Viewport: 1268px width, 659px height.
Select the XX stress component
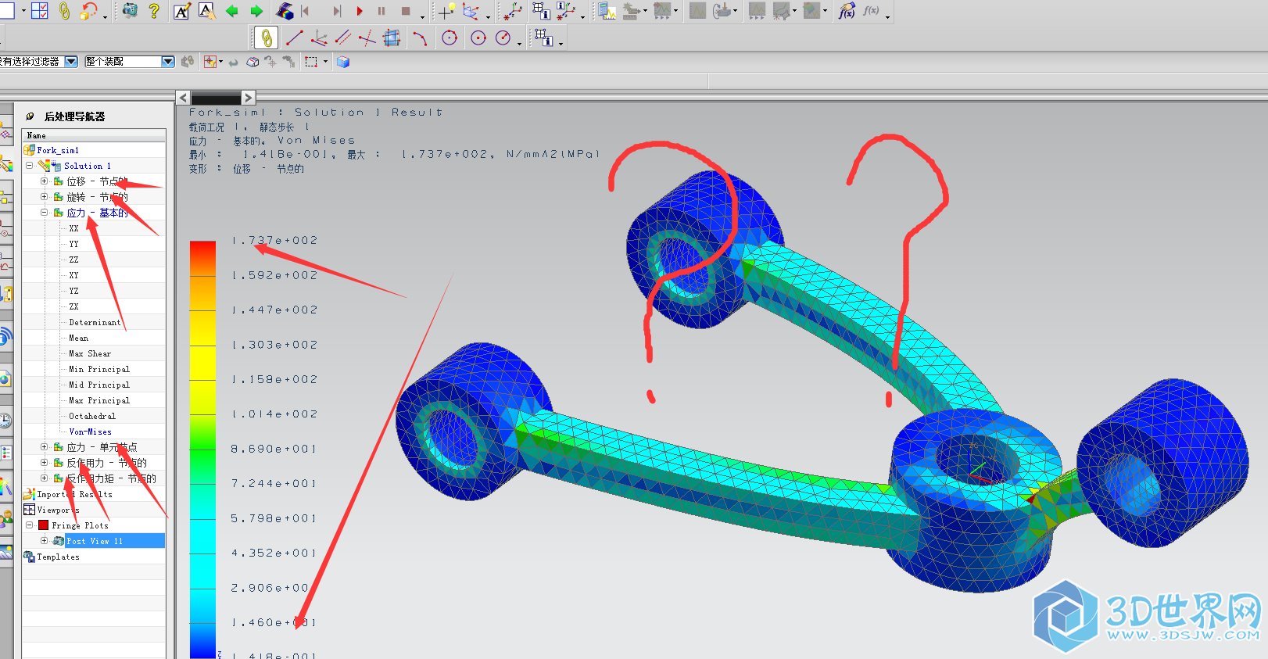pos(73,228)
